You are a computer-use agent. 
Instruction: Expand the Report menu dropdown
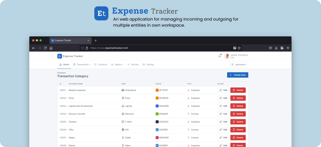pos(117,65)
